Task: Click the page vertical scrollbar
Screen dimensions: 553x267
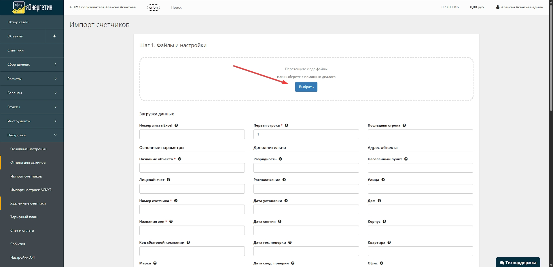Action: click(x=551, y=58)
